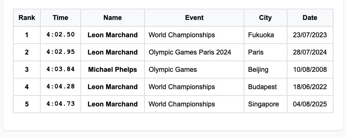Click the 4:04.73 time cell

pos(60,104)
